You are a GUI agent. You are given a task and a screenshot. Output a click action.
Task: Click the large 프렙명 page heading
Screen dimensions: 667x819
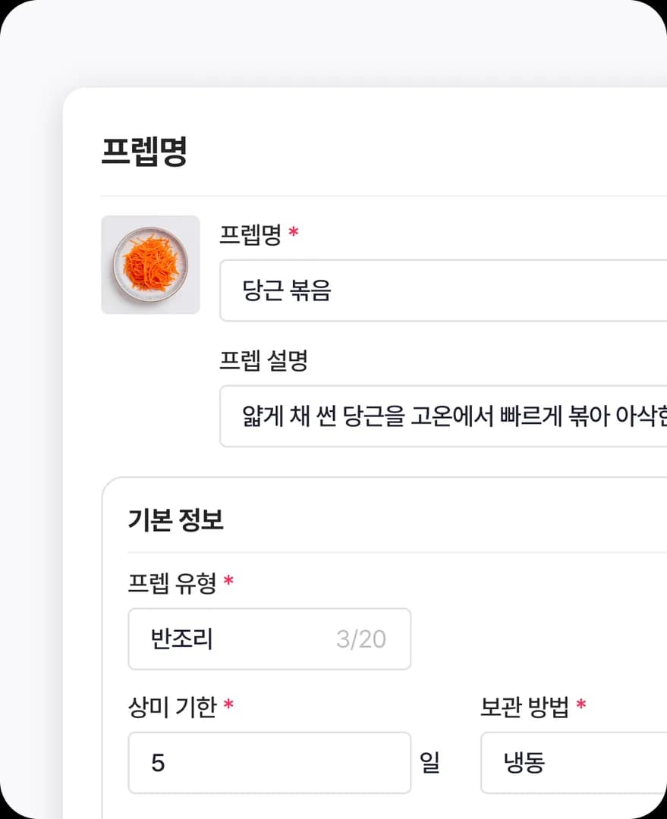(144, 152)
